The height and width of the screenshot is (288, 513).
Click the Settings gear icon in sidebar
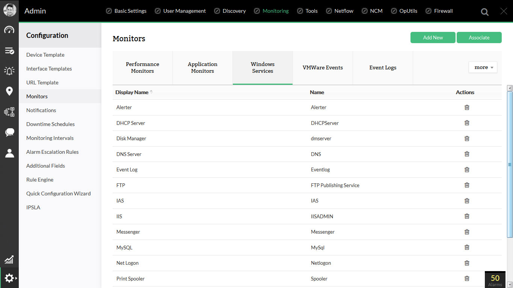tap(9, 278)
